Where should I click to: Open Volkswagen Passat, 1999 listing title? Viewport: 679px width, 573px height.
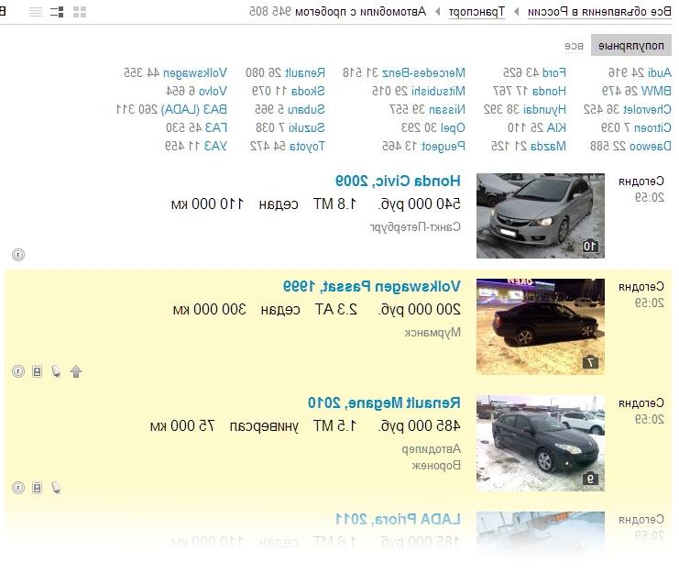(371, 286)
